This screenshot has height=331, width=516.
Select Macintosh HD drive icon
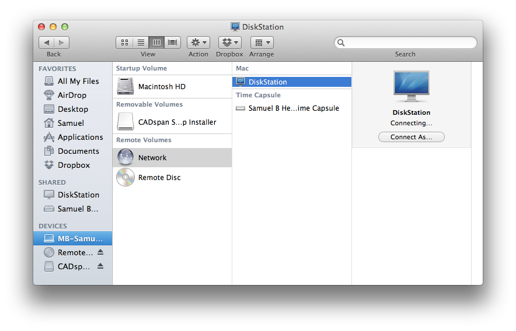pyautogui.click(x=125, y=86)
